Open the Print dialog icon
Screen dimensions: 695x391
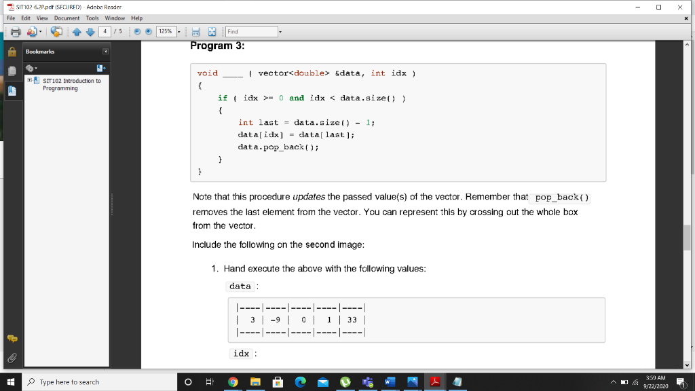coord(16,31)
